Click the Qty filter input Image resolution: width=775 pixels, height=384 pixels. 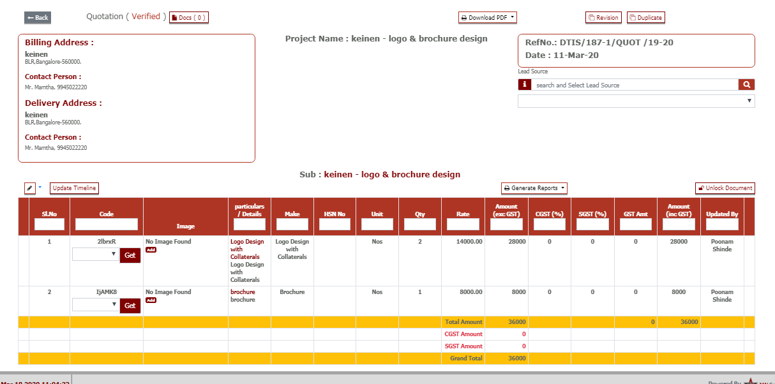(x=420, y=224)
